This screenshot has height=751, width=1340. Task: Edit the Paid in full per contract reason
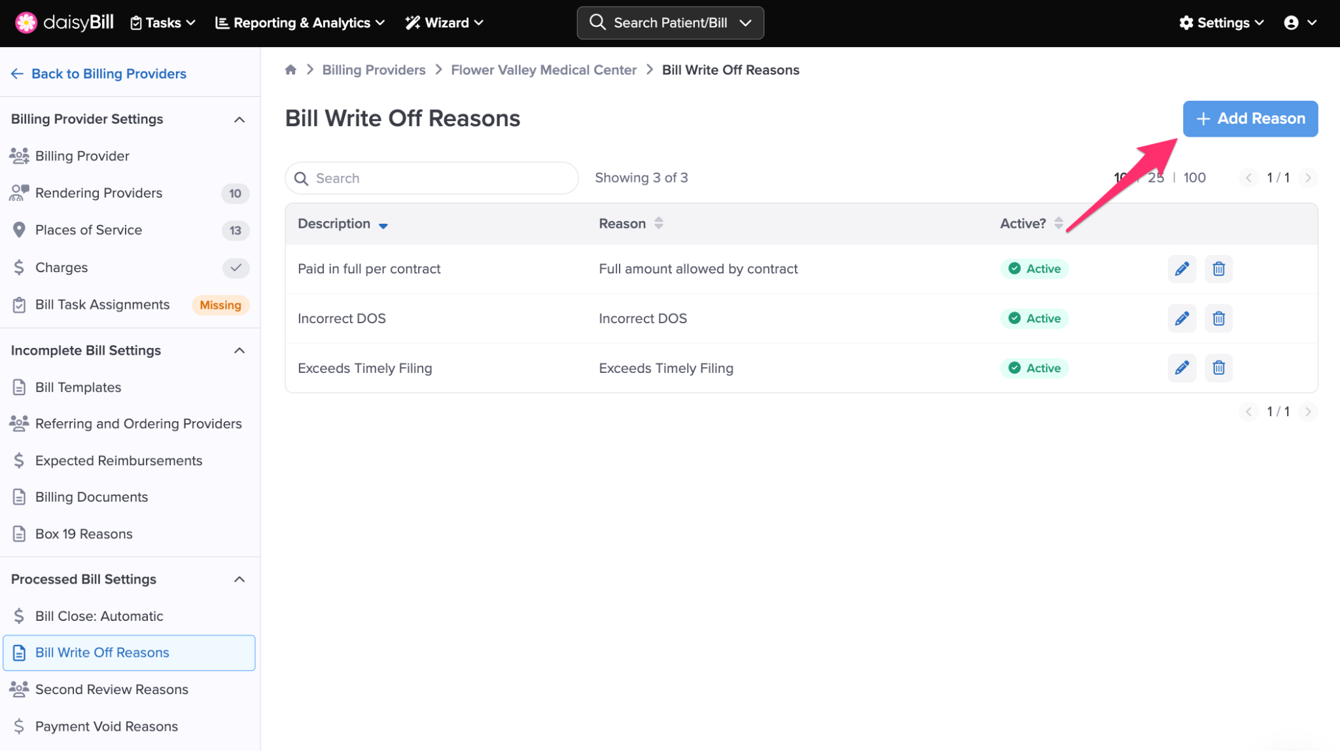[1182, 269]
